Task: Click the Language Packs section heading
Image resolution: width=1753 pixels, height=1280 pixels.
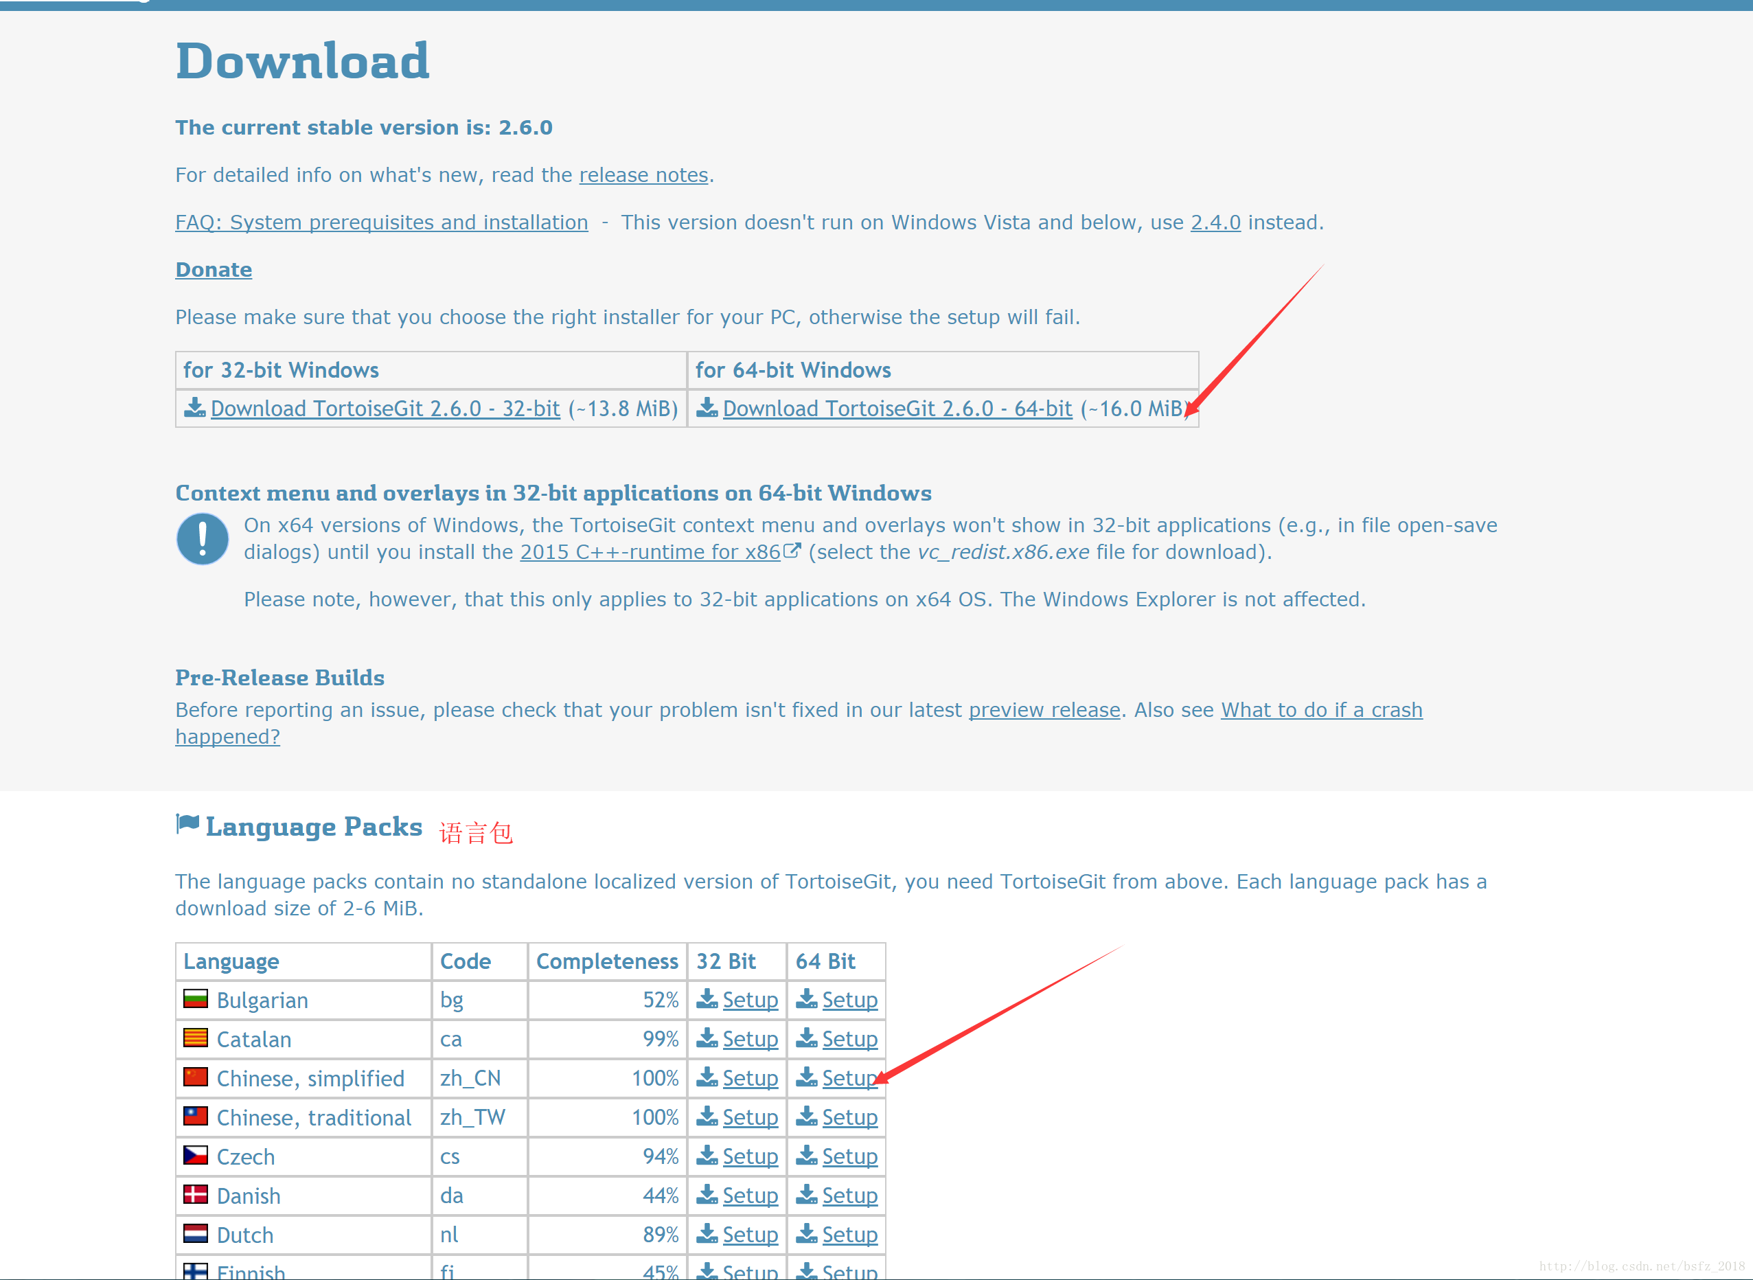Action: pyautogui.click(x=314, y=827)
